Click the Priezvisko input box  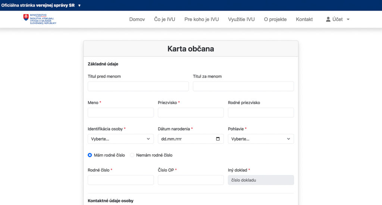[x=191, y=113]
